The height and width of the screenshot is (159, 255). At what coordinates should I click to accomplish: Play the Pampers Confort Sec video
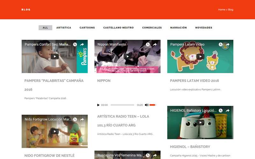(55, 57)
